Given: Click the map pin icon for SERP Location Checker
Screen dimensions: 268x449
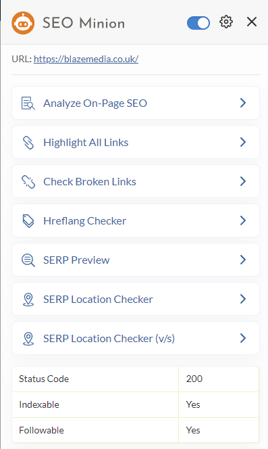Looking at the screenshot, I should (28, 300).
